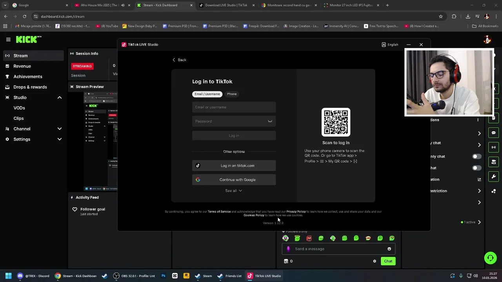Open the chevron next to 1 active
Image resolution: width=502 pixels, height=282 pixels.
(x=479, y=222)
